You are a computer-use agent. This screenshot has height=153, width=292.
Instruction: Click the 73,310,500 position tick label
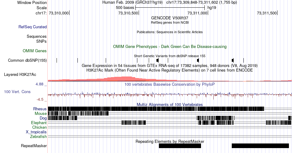pyautogui.click(x=128, y=13)
